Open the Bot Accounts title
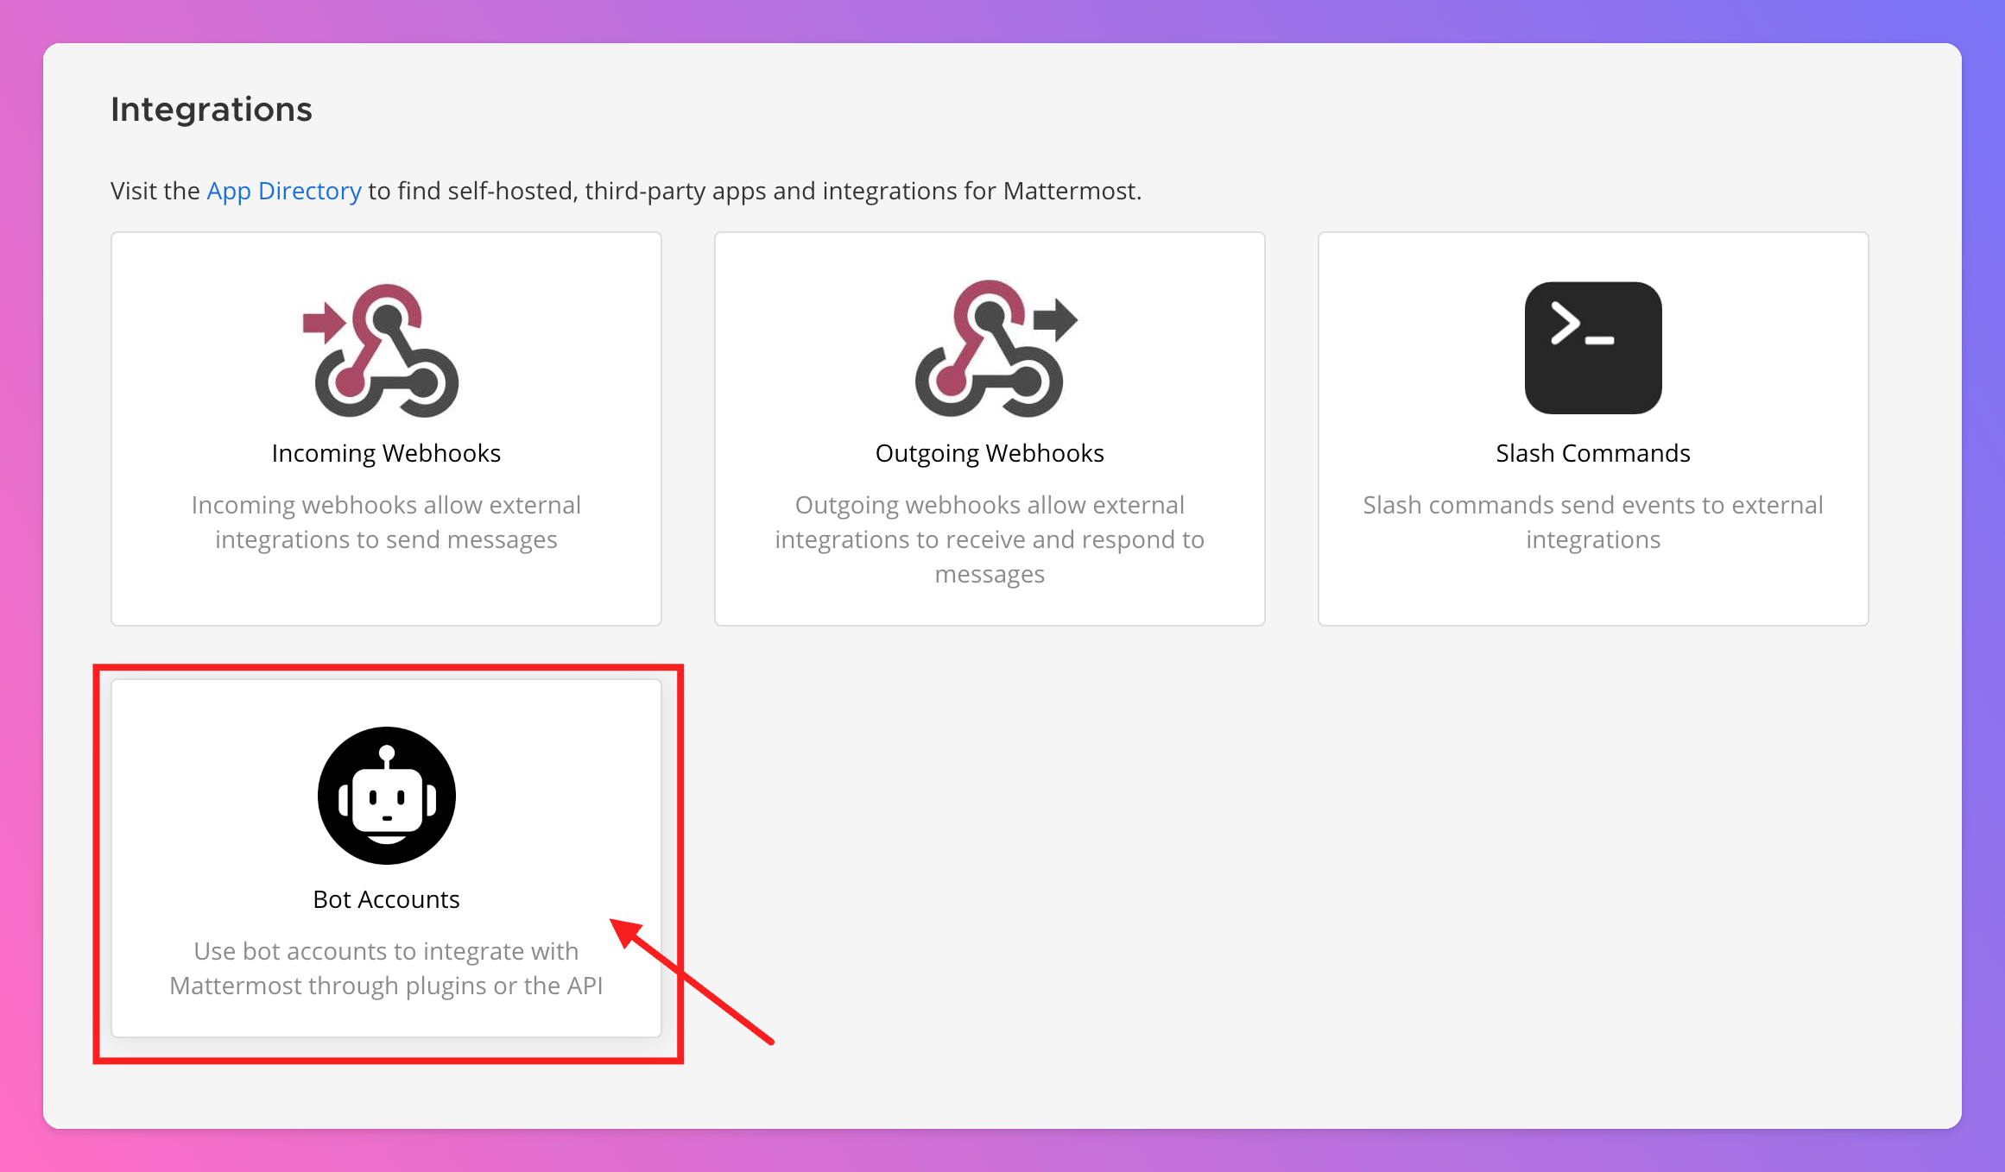The image size is (2005, 1172). pos(386,899)
